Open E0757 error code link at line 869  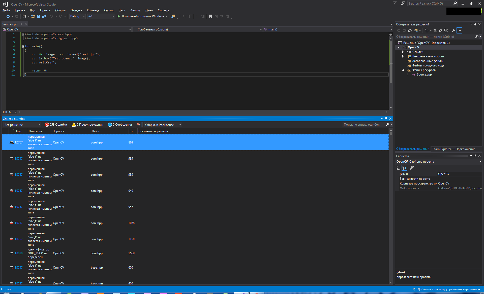[x=19, y=142]
